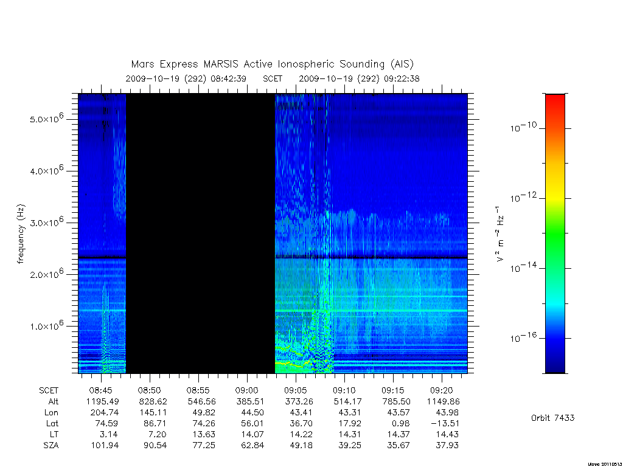623x467 pixels.
Task: Click the frequency (Hz) axis title
Action: click(21, 233)
